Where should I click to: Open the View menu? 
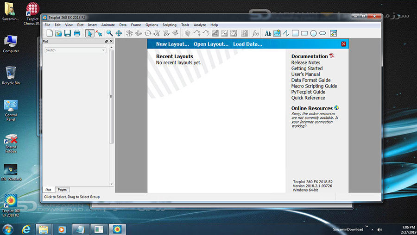coord(69,25)
